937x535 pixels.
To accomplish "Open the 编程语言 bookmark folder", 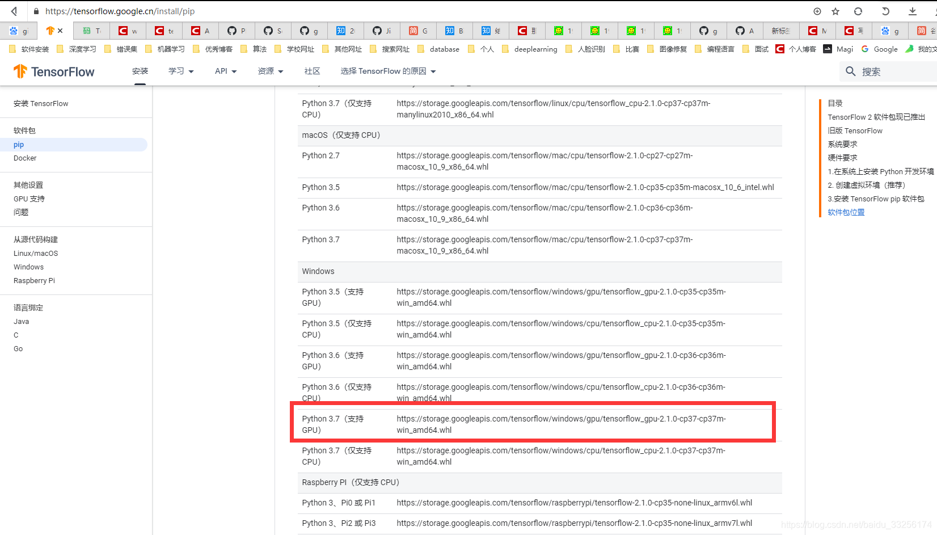I will [x=715, y=49].
